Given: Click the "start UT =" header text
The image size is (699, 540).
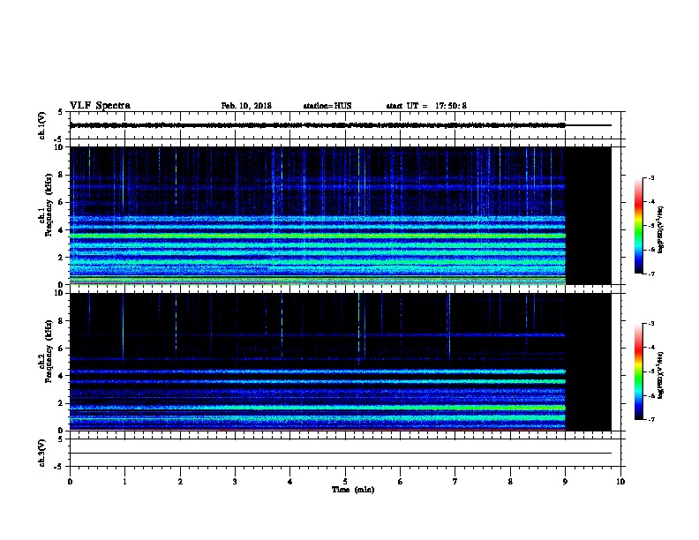Looking at the screenshot, I should click(x=407, y=106).
